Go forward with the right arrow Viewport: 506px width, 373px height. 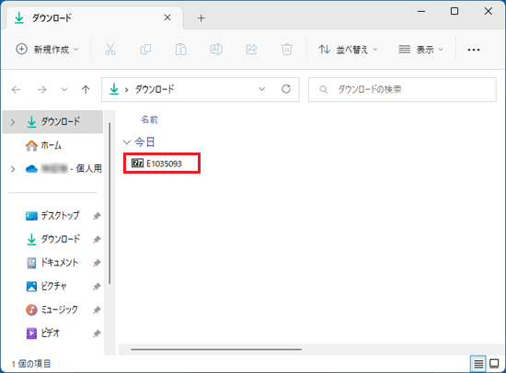42,89
